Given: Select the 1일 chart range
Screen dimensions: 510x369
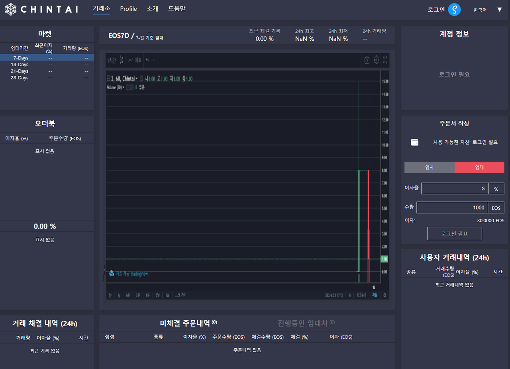Looking at the screenshot, I should click(168, 295).
